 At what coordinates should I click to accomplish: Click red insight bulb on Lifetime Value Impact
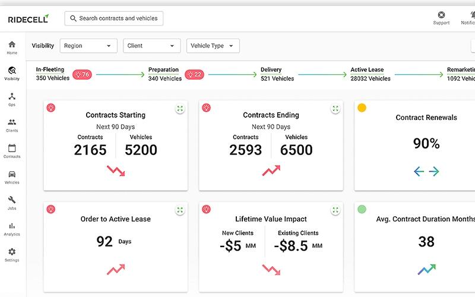[x=206, y=209]
